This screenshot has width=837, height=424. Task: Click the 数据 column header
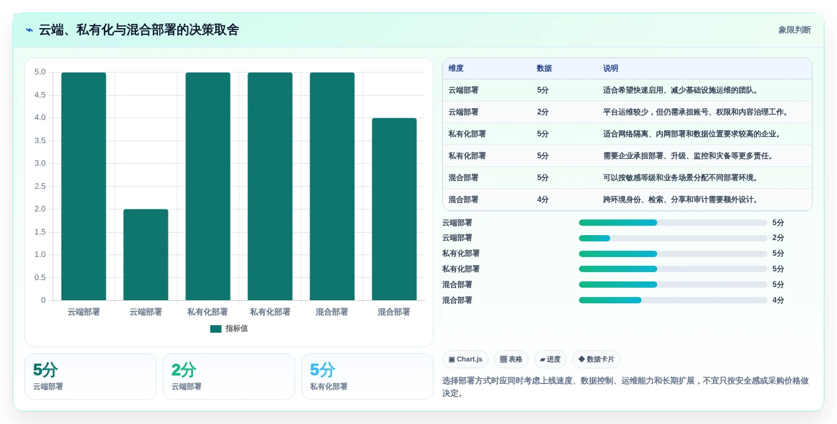(544, 69)
